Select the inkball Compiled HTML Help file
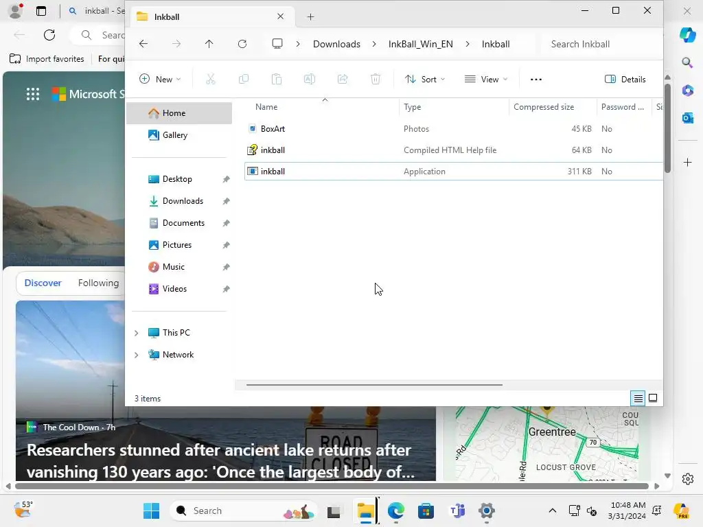This screenshot has width=703, height=527. [x=454, y=150]
